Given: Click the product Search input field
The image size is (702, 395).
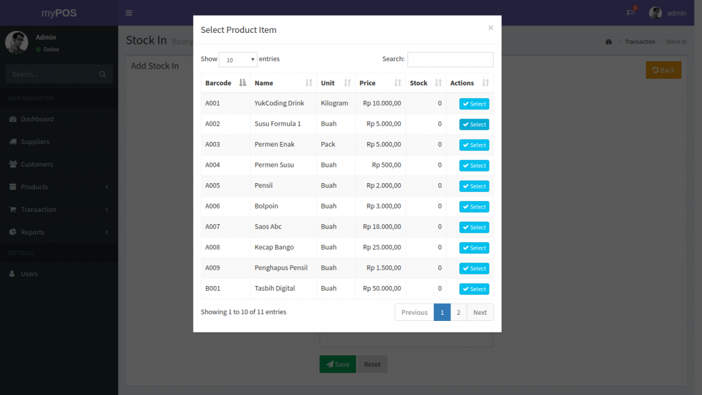Looking at the screenshot, I should pos(450,60).
